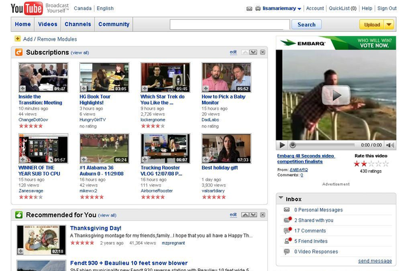
Task: Add Trucking Rooster video to QuickList
Action: [x=145, y=159]
